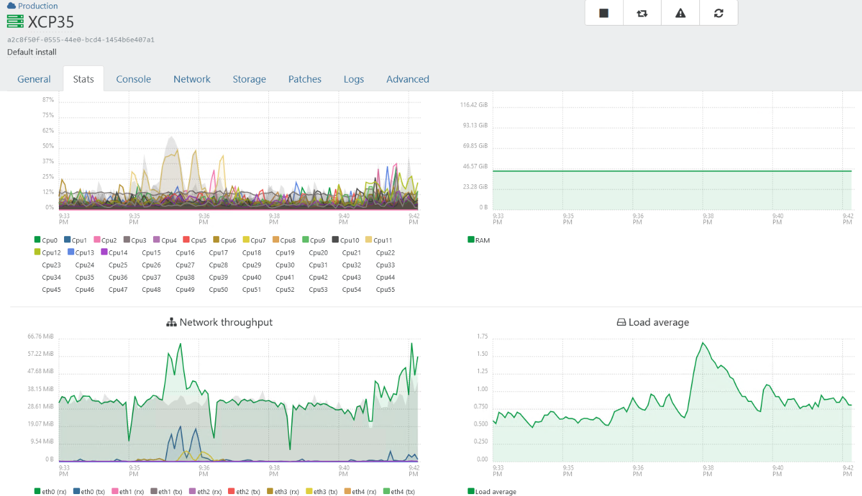
Task: Select the Stats tab
Action: point(83,79)
